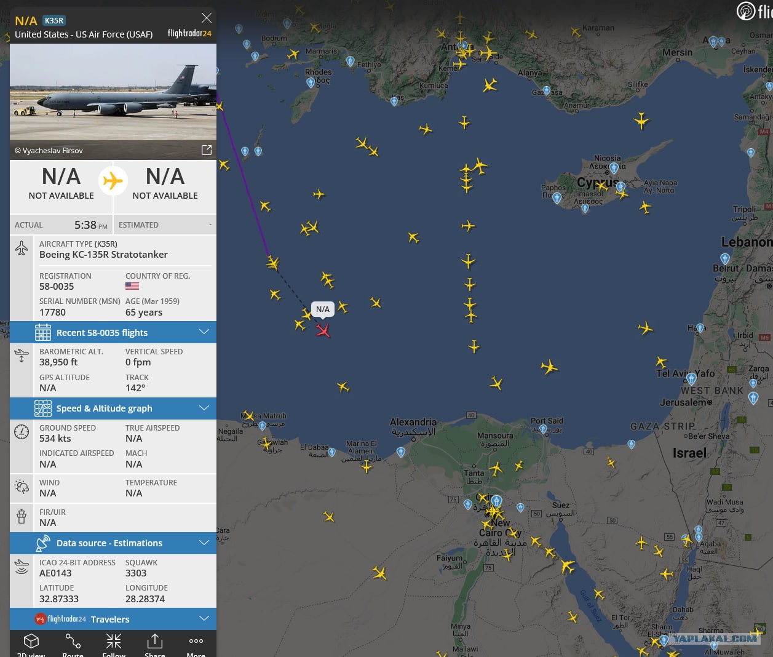This screenshot has width=773, height=657.
Task: Close the flight details panel
Action: (x=207, y=18)
